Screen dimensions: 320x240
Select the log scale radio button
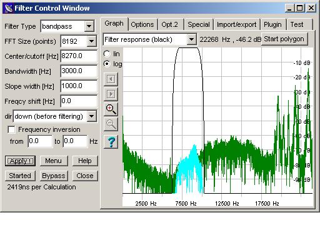(x=107, y=64)
